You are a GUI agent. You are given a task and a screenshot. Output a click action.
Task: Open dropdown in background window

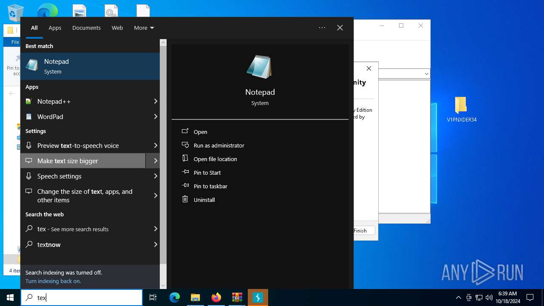426,74
